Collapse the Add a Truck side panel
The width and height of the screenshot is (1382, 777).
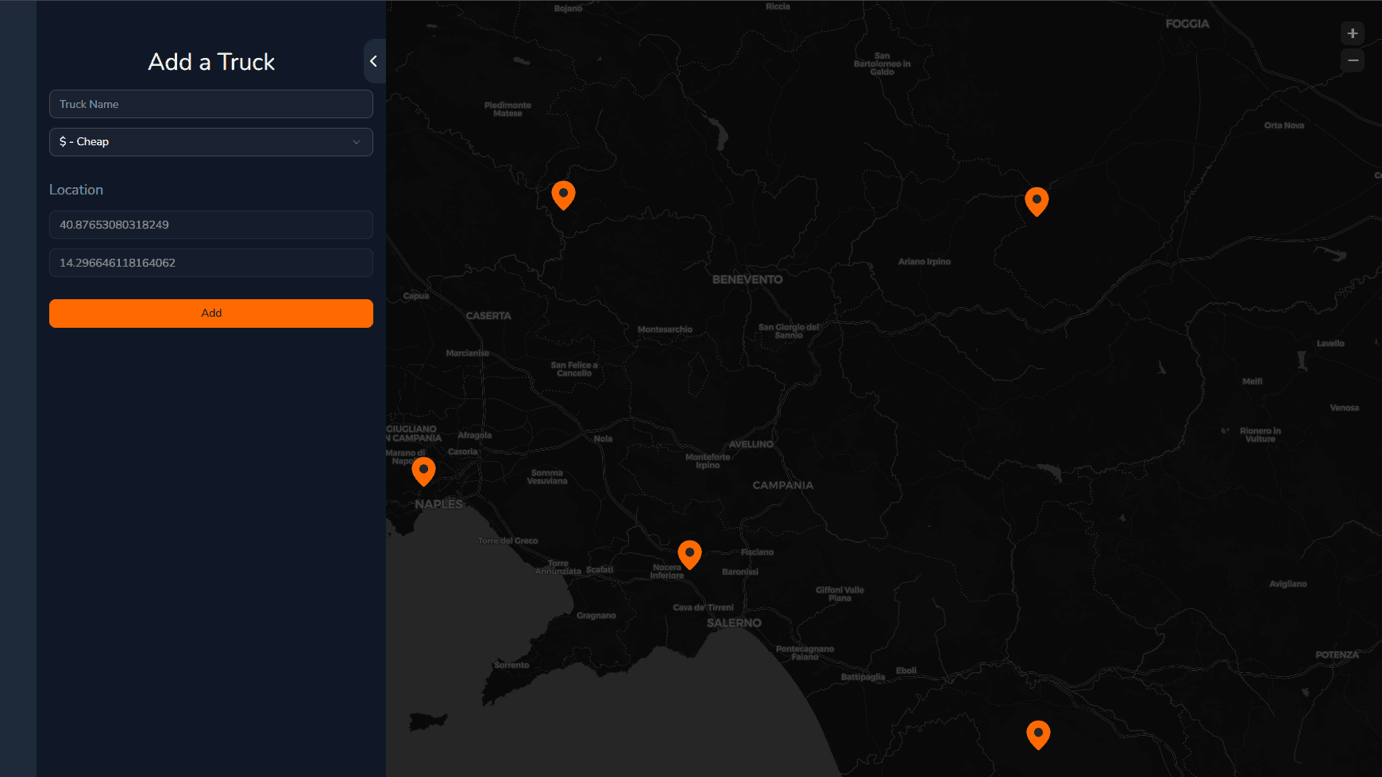pyautogui.click(x=374, y=61)
